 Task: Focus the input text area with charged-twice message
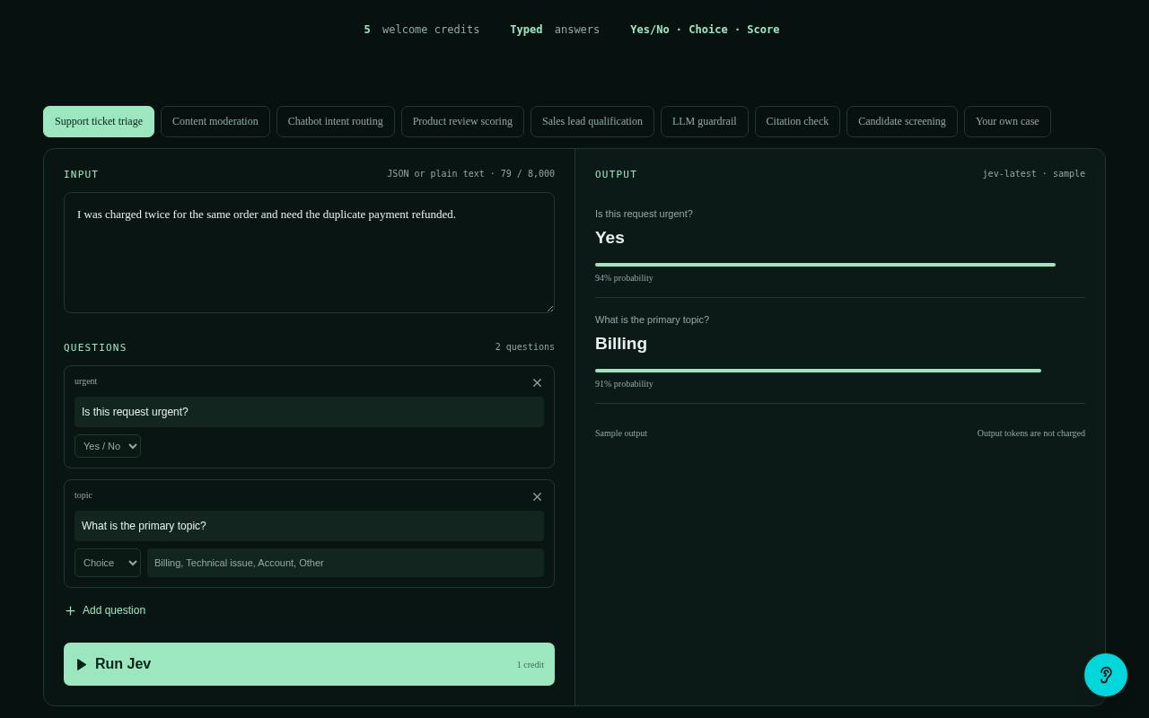(309, 252)
